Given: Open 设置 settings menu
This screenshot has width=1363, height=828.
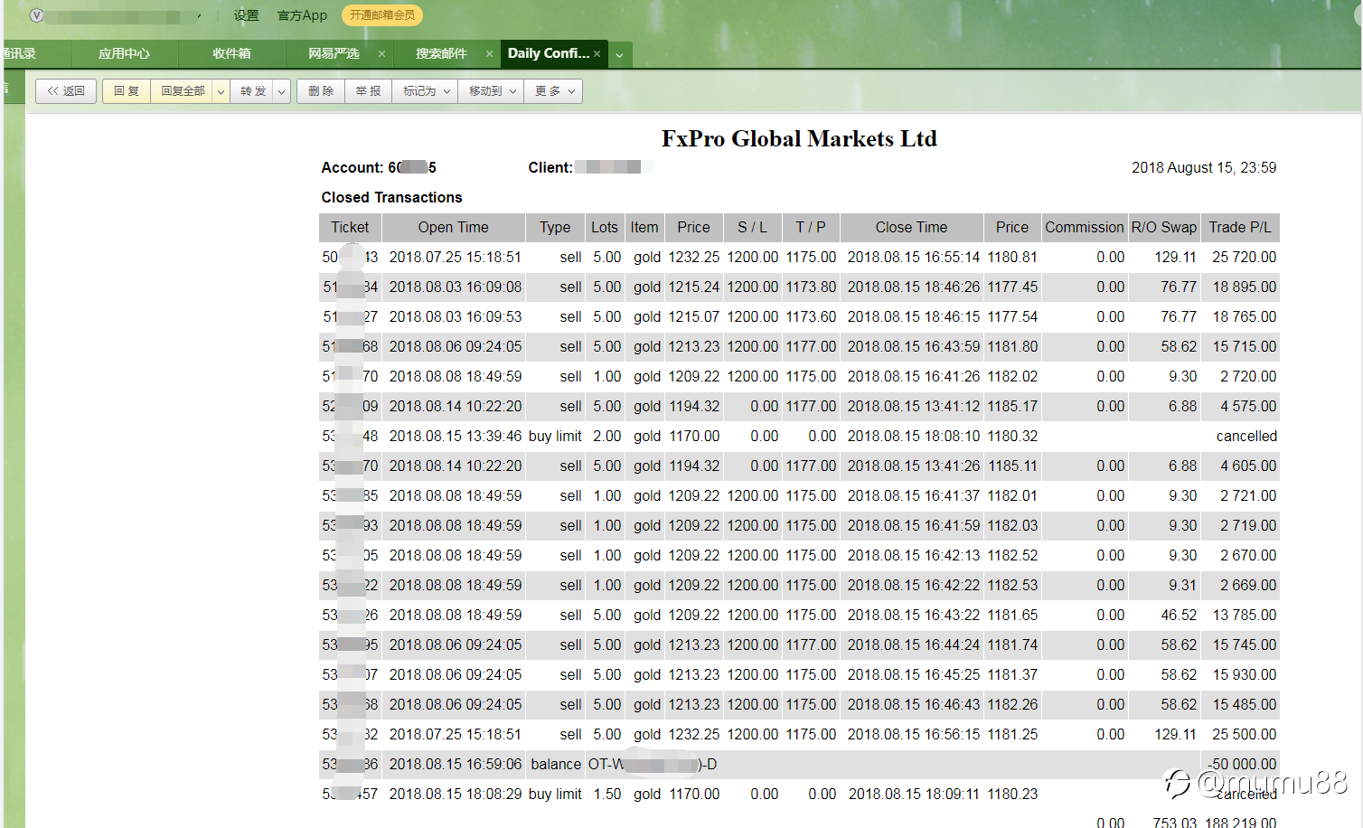Looking at the screenshot, I should (x=246, y=15).
